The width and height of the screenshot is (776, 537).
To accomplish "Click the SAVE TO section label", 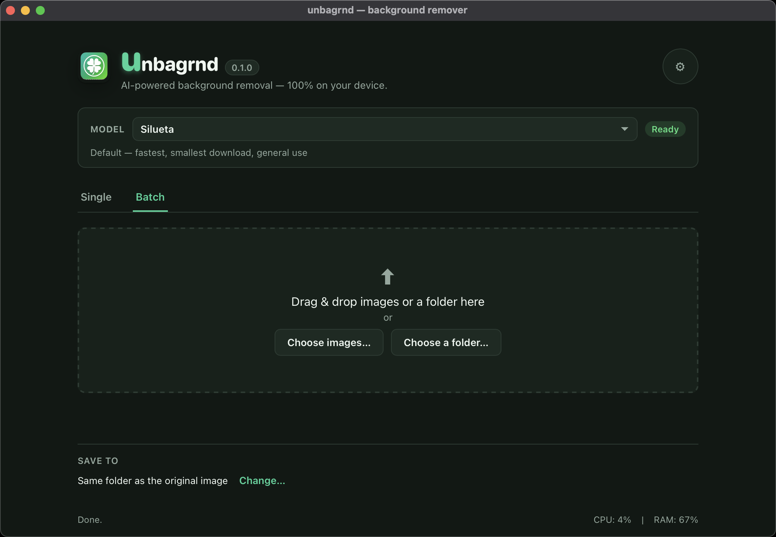I will point(98,461).
